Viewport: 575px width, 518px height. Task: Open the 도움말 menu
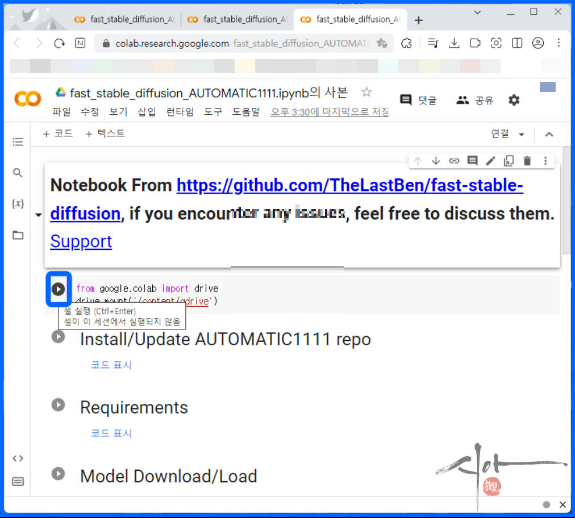[x=246, y=112]
